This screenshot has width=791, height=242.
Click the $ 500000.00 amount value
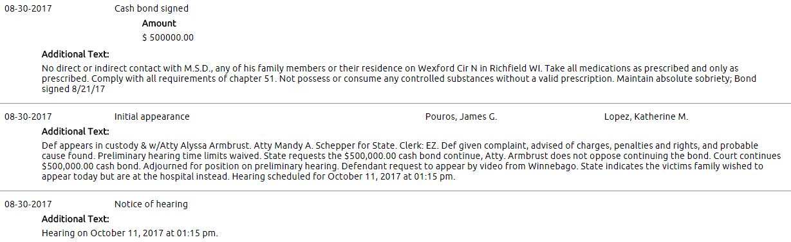pyautogui.click(x=168, y=37)
